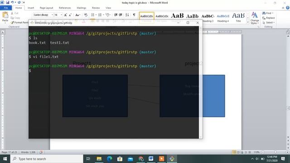Click the Page 17 of 23 status indicator

9,152
